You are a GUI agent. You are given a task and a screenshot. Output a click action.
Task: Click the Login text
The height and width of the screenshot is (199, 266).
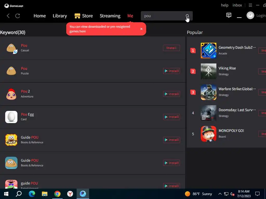pyautogui.click(x=261, y=16)
